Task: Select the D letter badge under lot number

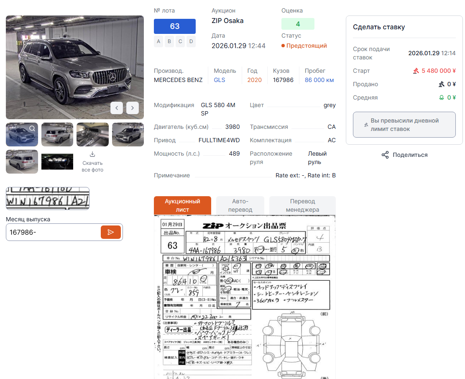Action: pyautogui.click(x=191, y=41)
